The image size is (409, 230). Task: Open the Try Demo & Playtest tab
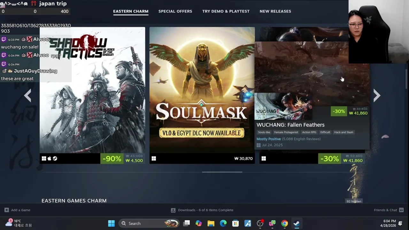click(x=226, y=11)
